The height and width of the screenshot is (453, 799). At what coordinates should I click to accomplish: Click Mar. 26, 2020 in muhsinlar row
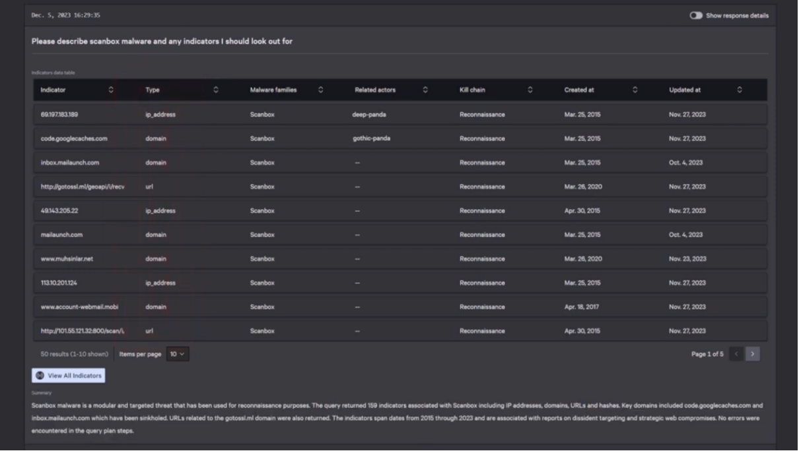(583, 259)
